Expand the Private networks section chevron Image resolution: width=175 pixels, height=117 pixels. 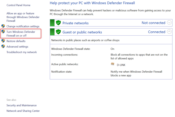(169, 23)
